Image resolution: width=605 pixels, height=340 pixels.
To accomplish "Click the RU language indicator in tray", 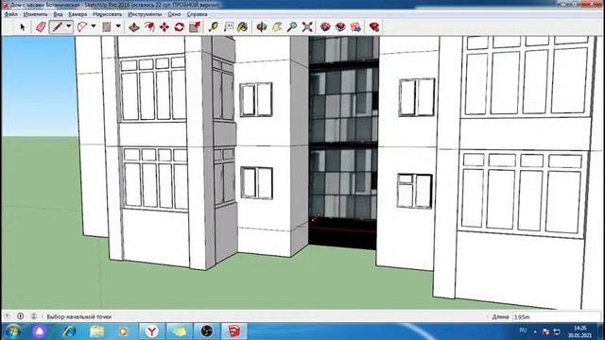I will 523,331.
